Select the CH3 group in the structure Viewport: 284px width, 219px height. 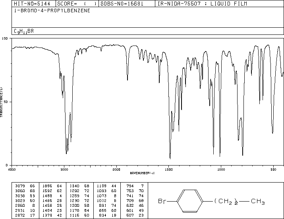pyautogui.click(x=258, y=202)
